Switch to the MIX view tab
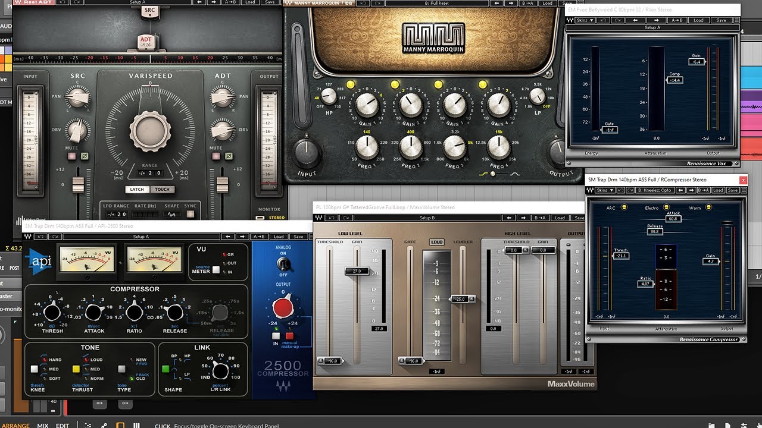The height and width of the screenshot is (428, 762). click(x=43, y=425)
